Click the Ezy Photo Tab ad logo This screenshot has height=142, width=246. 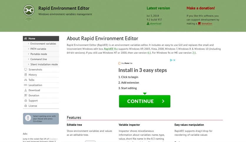tap(125, 63)
